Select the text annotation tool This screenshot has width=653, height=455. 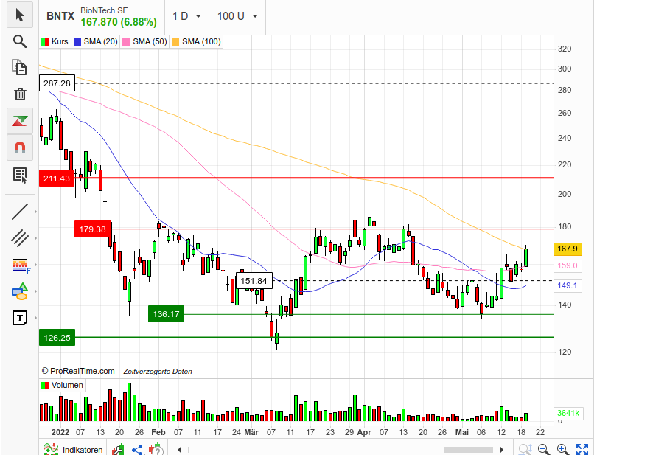tap(20, 318)
